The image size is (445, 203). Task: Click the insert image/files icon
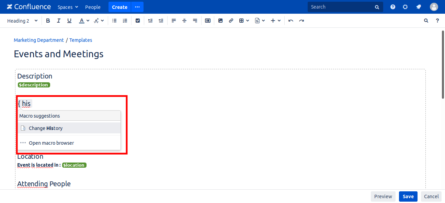(x=220, y=21)
